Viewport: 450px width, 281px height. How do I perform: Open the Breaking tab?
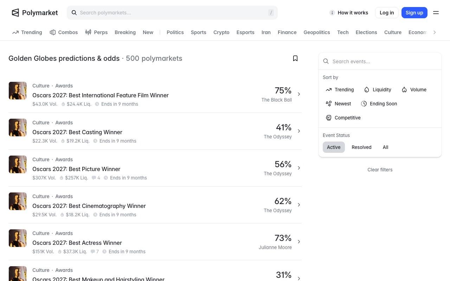(125, 32)
